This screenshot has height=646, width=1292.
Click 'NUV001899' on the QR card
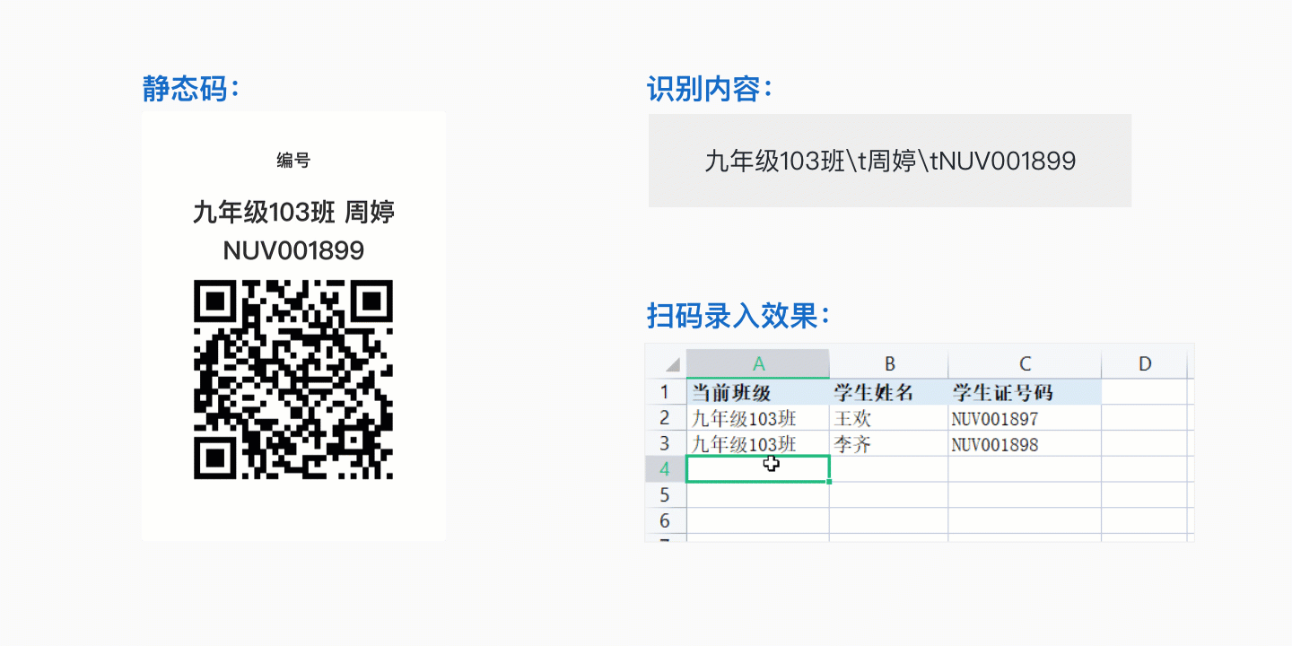(x=293, y=250)
